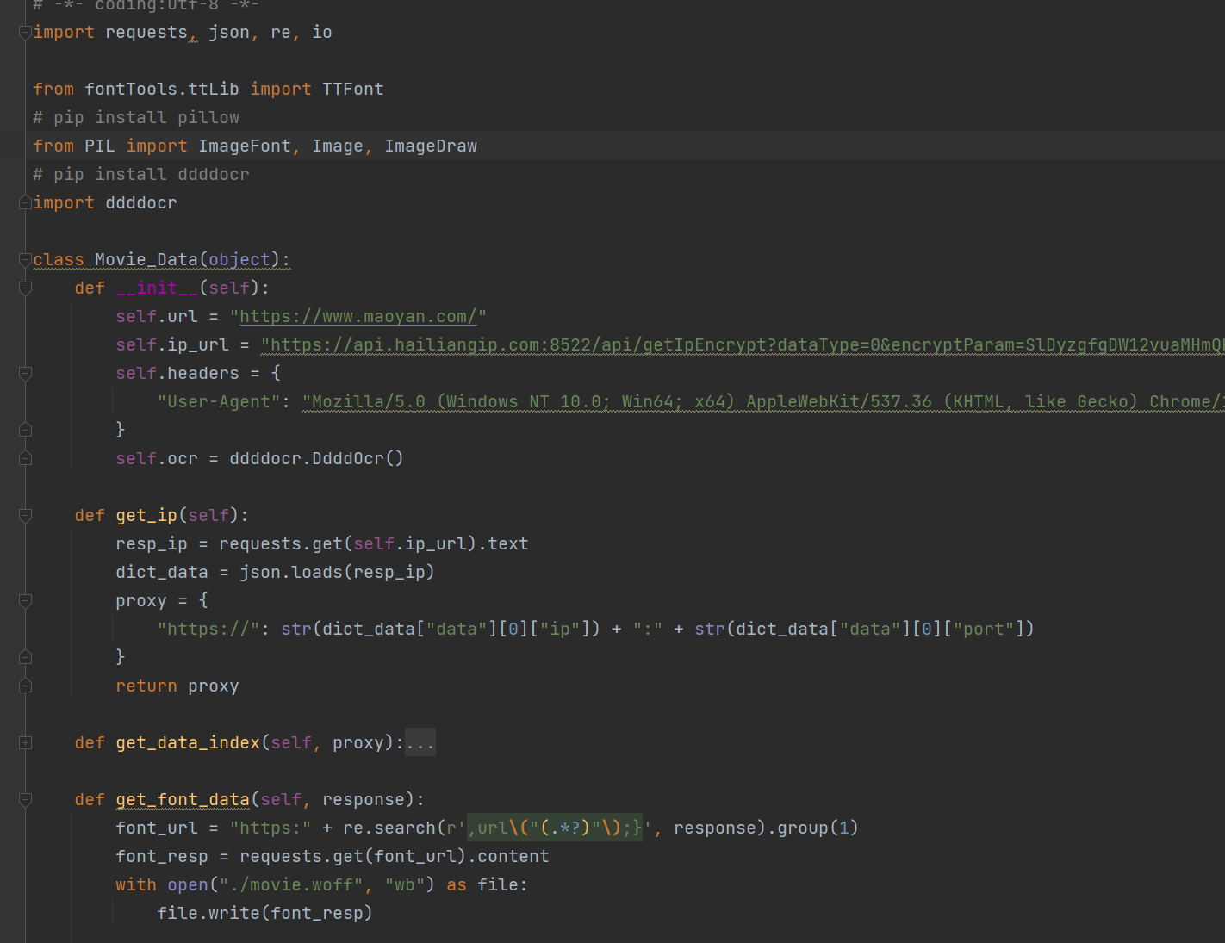Click '.group(1)' at end of font_url line
This screenshot has width=1225, height=943.
(812, 828)
